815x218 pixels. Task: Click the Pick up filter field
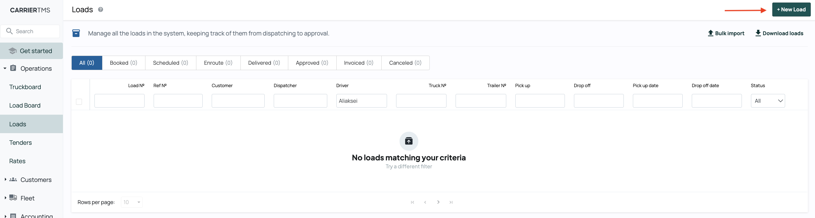tap(540, 101)
